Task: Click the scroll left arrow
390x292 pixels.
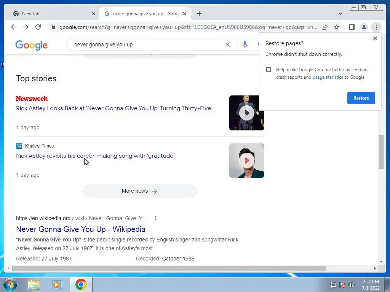Action: point(8,268)
